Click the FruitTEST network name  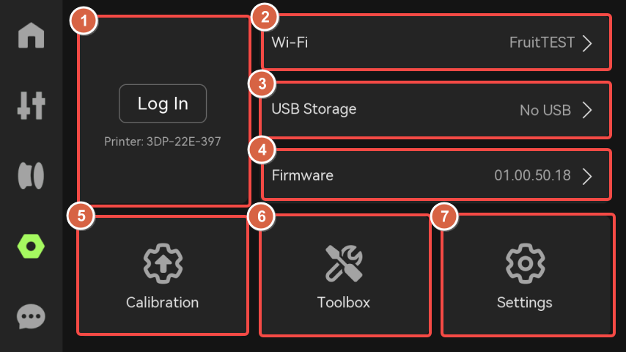point(542,43)
